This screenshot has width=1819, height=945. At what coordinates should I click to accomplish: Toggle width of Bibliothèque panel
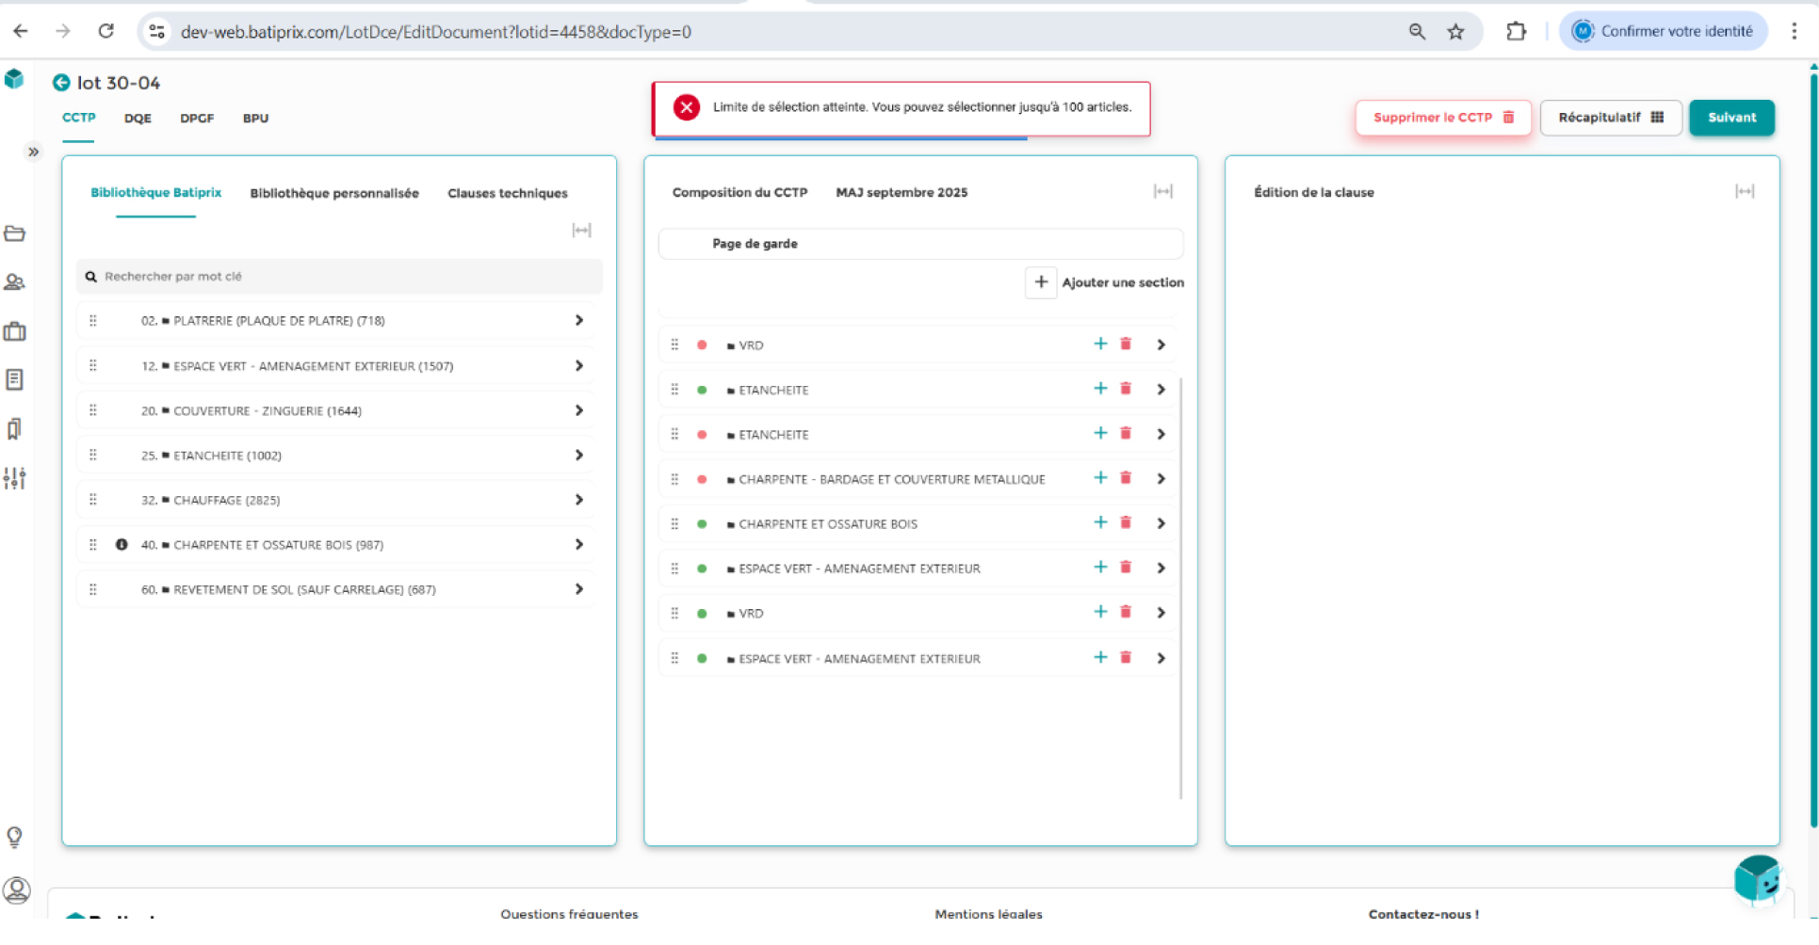point(581,231)
